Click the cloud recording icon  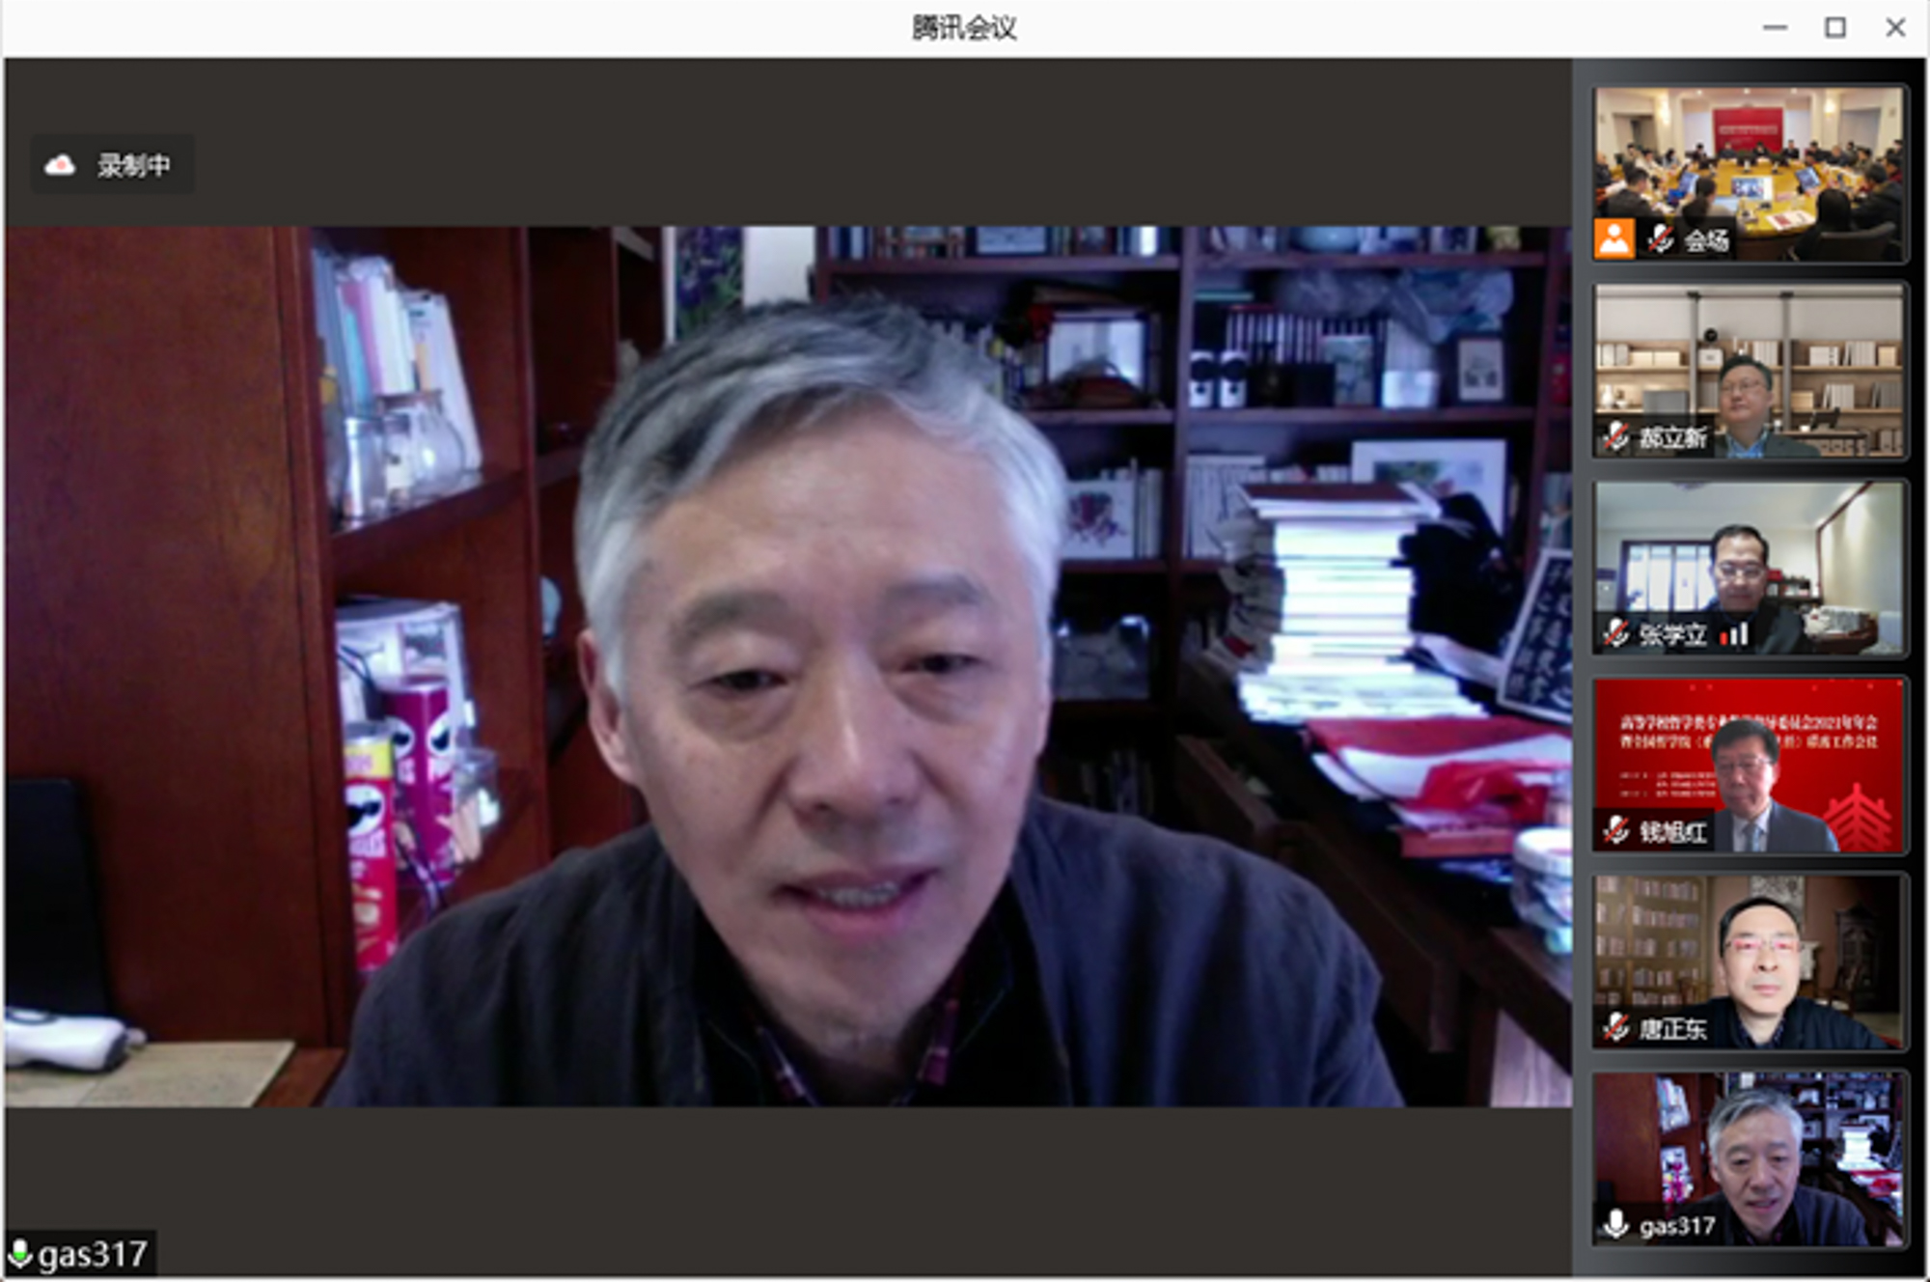pyautogui.click(x=60, y=165)
